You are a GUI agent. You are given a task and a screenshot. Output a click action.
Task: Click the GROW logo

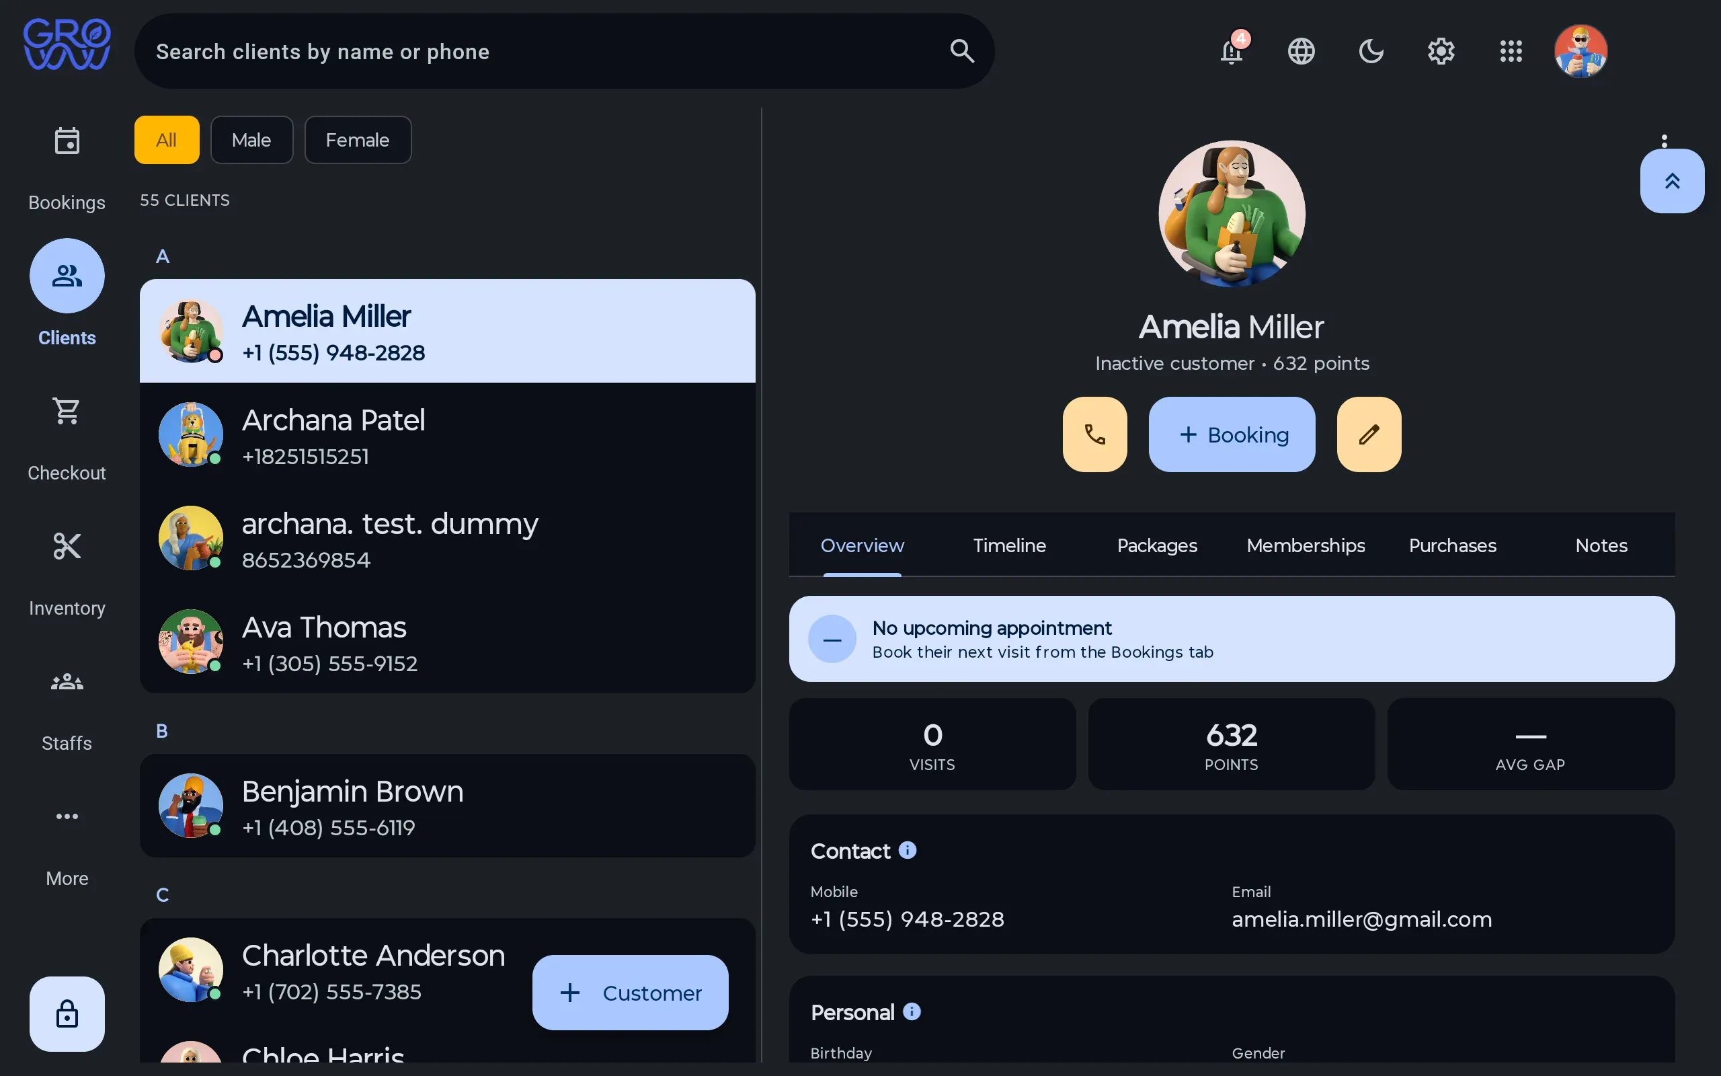click(67, 44)
